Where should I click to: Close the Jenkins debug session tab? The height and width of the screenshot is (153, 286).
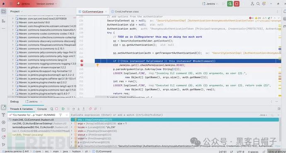pyautogui.click(x=41, y=101)
